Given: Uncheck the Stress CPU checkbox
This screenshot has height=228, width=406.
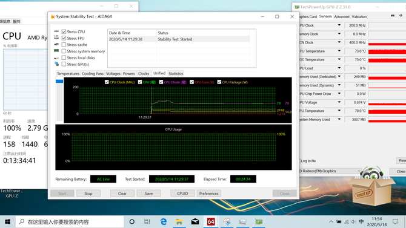Looking at the screenshot, I should (x=64, y=31).
